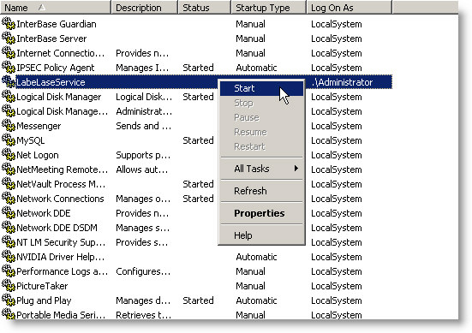This screenshot has height=333, width=472.
Task: Select the Network Connections service name
Action: [x=60, y=199]
